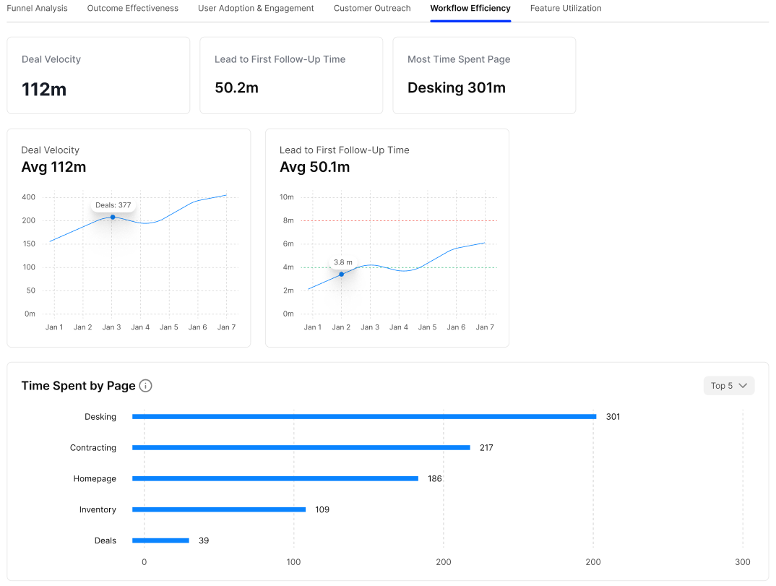Click the Desking bar in Time Spent chart
This screenshot has width=776, height=586.
[364, 417]
